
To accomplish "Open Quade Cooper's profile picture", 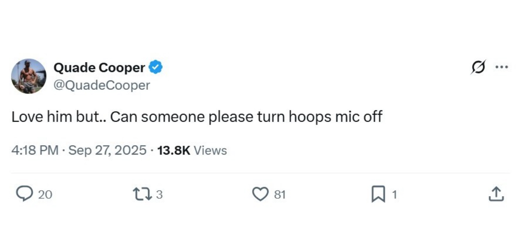I will tap(29, 76).
